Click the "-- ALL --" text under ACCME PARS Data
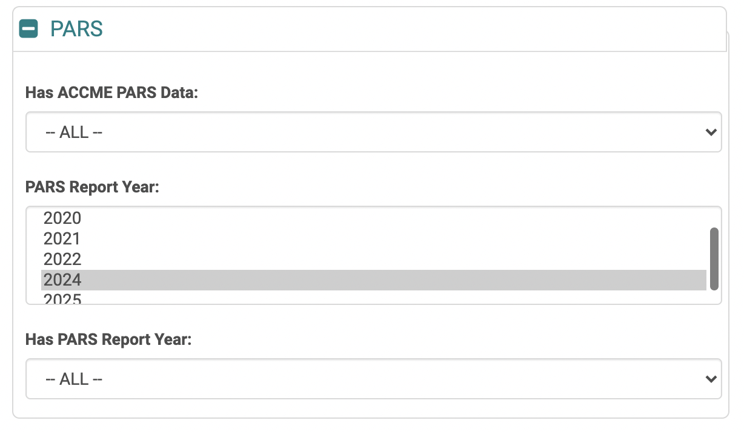744x432 pixels. click(74, 132)
